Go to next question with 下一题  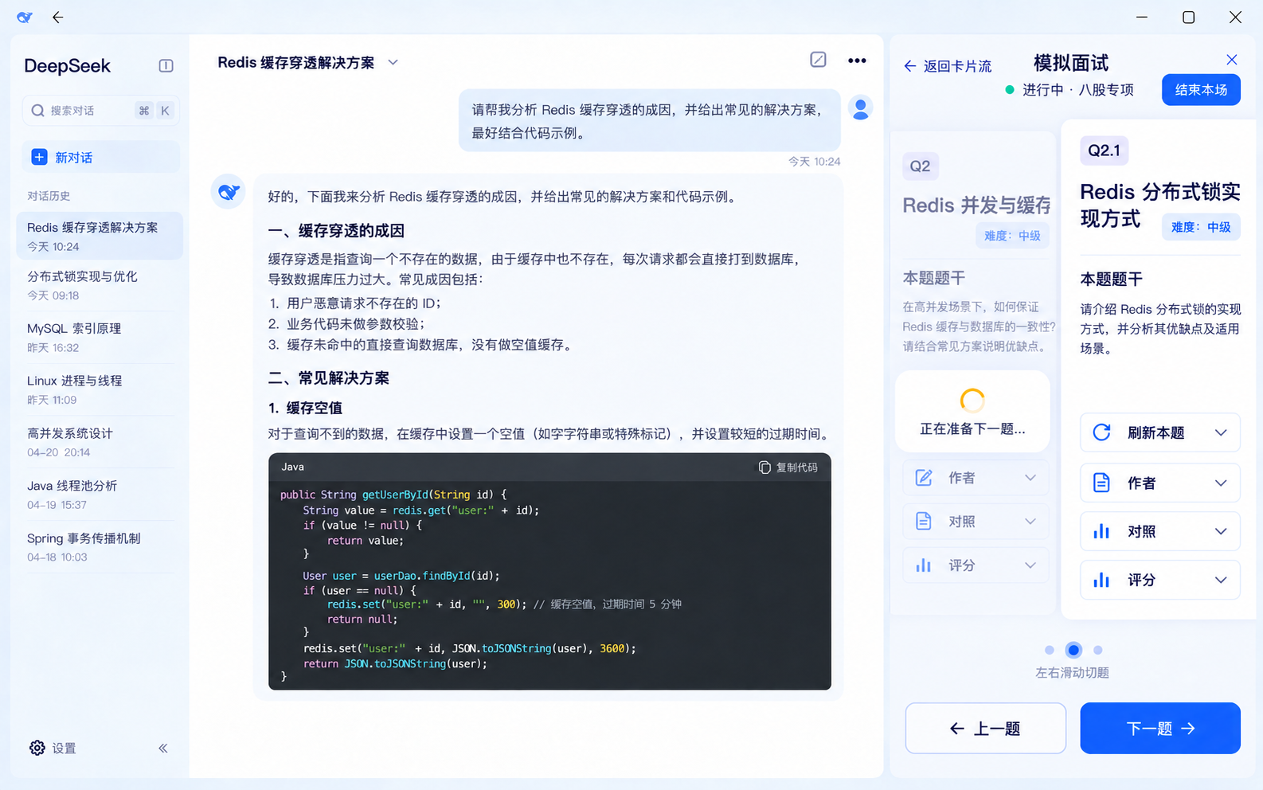coord(1160,728)
